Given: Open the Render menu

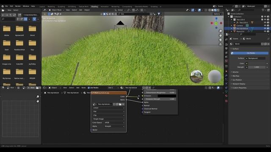Looking at the screenshot, I should tap(18, 6).
